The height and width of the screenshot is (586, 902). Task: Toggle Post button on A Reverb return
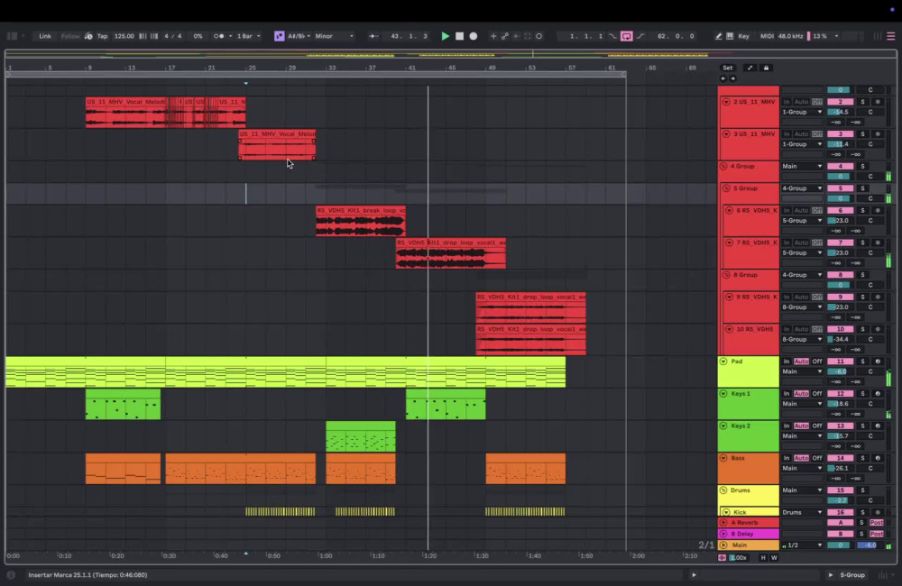pos(876,522)
